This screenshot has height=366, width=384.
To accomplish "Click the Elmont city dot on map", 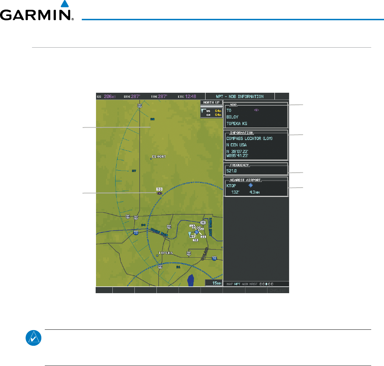I will tap(151, 159).
